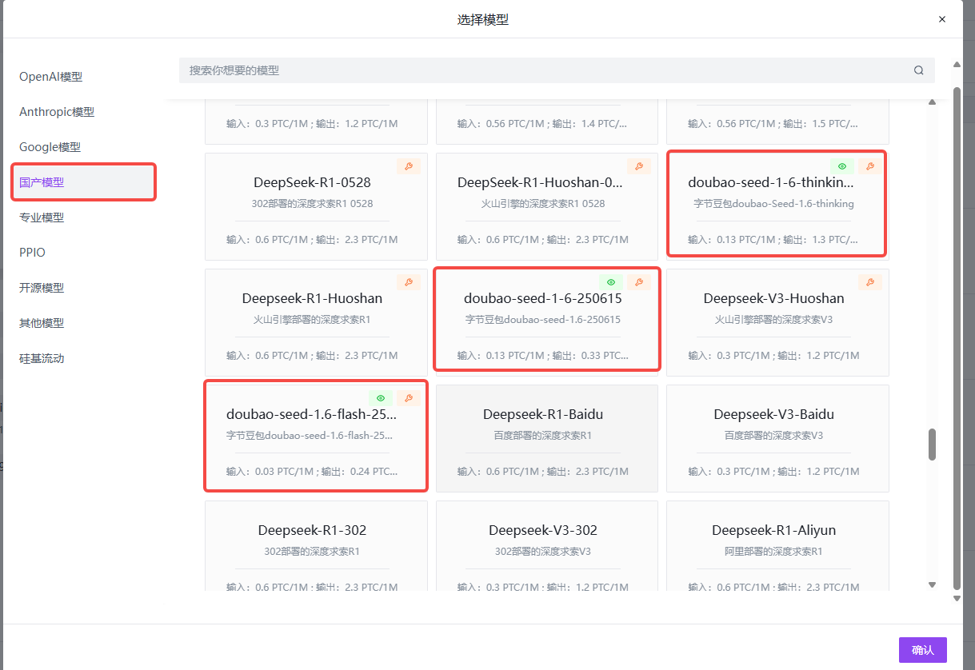Select the Deepseek-R1-Baidu model card
Image resolution: width=975 pixels, height=670 pixels.
(547, 438)
